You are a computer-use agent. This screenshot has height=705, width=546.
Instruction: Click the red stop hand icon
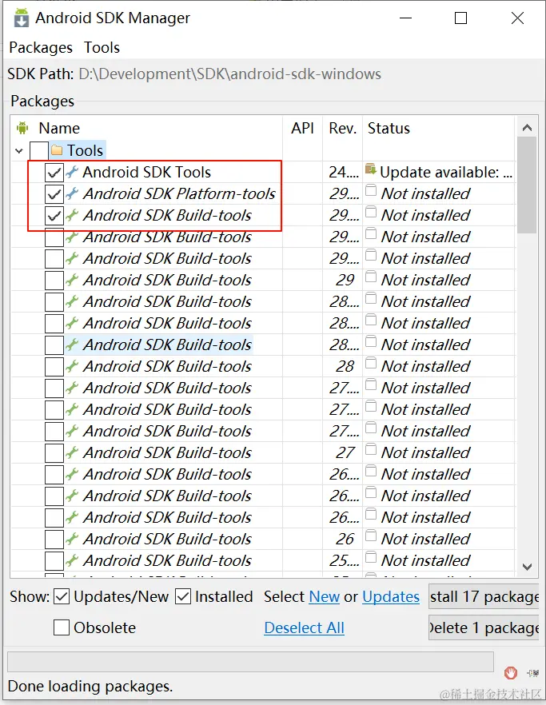pos(511,673)
